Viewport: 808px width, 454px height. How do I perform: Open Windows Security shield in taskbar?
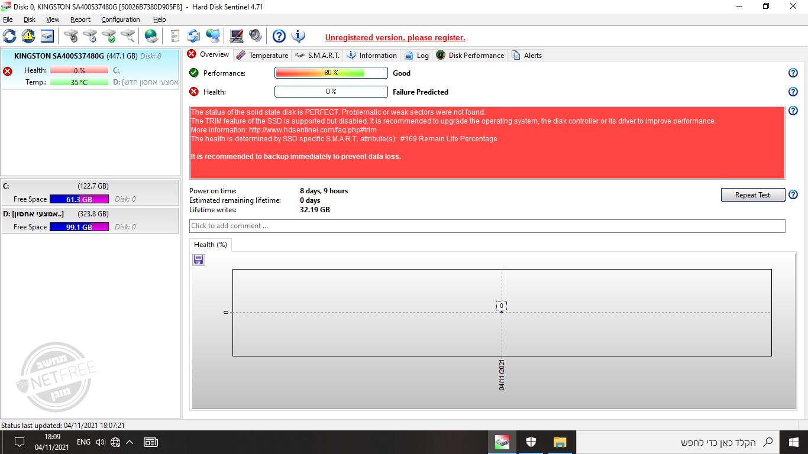pyautogui.click(x=531, y=442)
